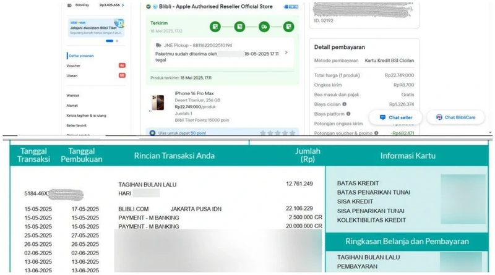Click the 22.106.229 transaction amount
This screenshot has height=275, width=495.
click(299, 208)
